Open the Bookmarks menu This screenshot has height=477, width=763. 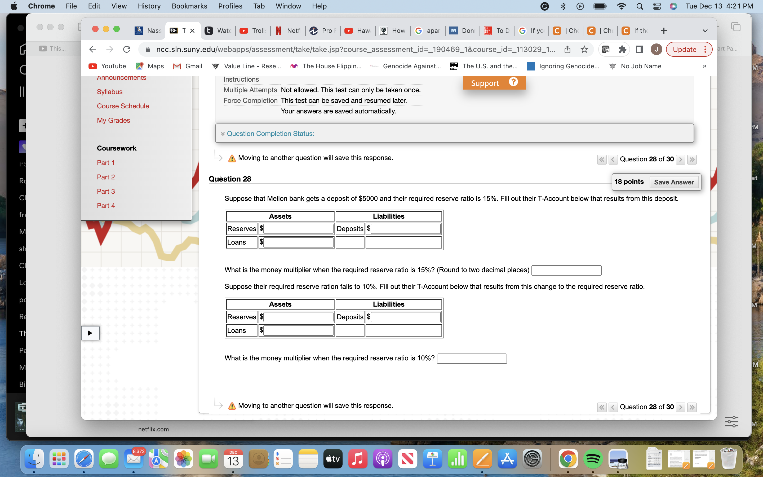pos(189,6)
